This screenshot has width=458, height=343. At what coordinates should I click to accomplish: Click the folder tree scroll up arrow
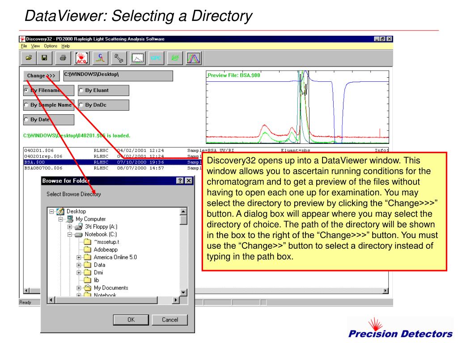(183, 211)
